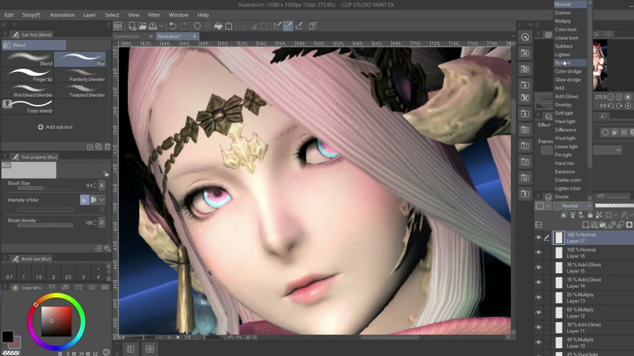Open a file with the folder icon
This screenshot has height=356, width=634.
click(142, 26)
